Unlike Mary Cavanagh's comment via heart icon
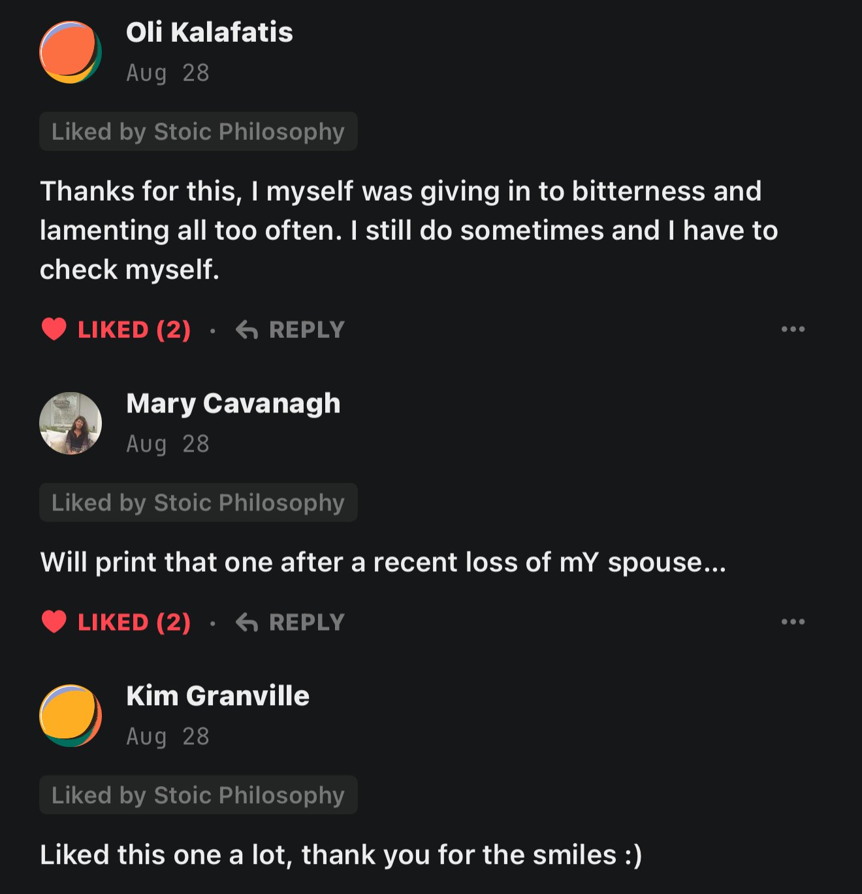Screen dimensions: 862x894 click(x=54, y=621)
